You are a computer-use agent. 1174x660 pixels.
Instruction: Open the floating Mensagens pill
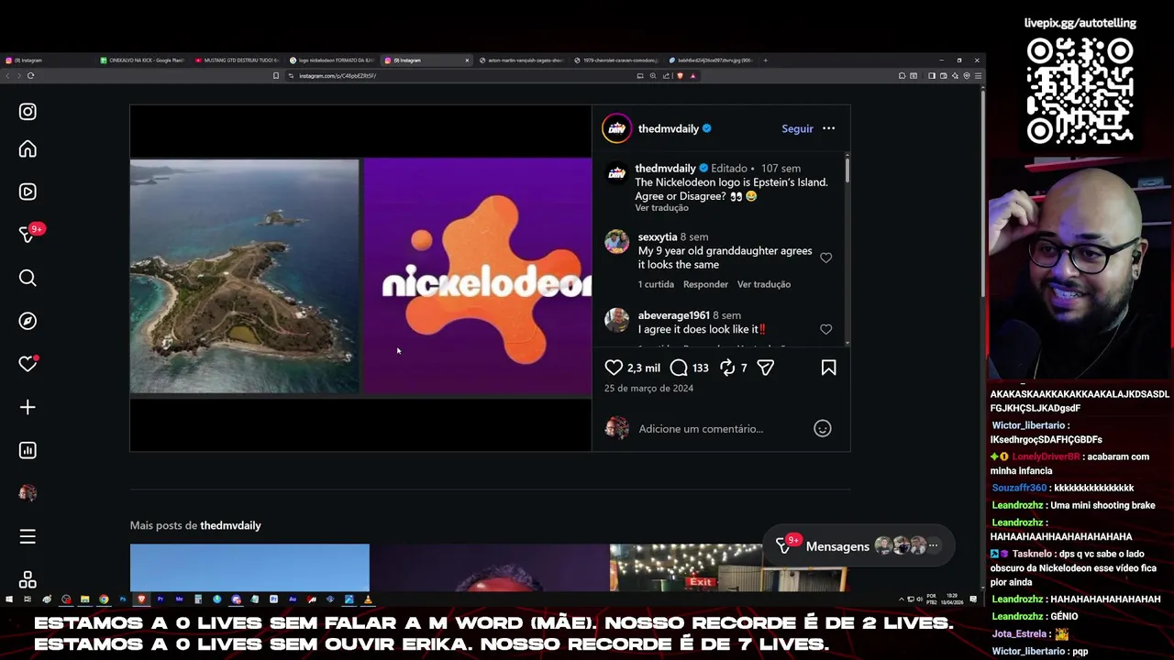(858, 545)
